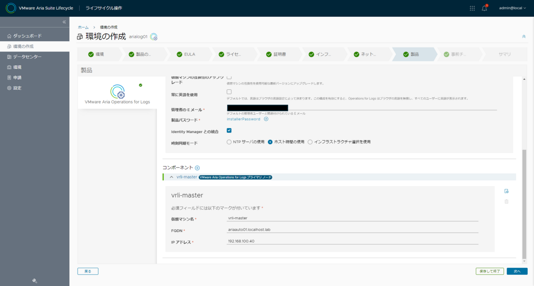Viewport: 534px width, 286px height.
Task: Go to the 環境 wizard step
Action: point(98,54)
